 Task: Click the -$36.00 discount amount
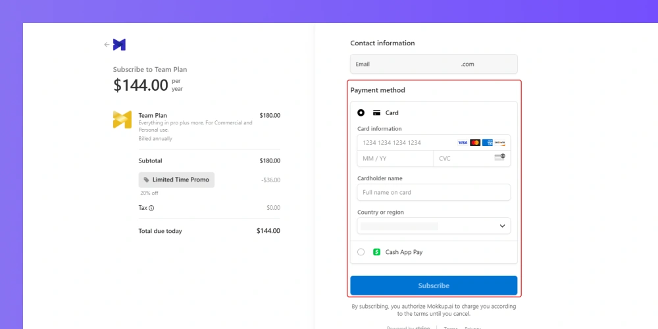click(x=270, y=180)
